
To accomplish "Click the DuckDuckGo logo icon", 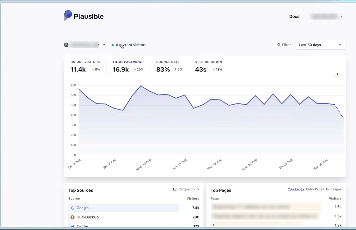I will (x=73, y=217).
